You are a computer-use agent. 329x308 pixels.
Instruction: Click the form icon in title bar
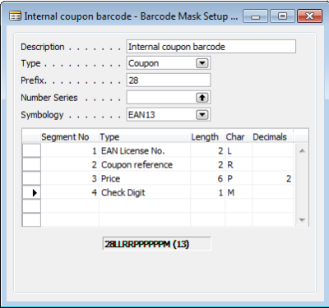pos(15,16)
